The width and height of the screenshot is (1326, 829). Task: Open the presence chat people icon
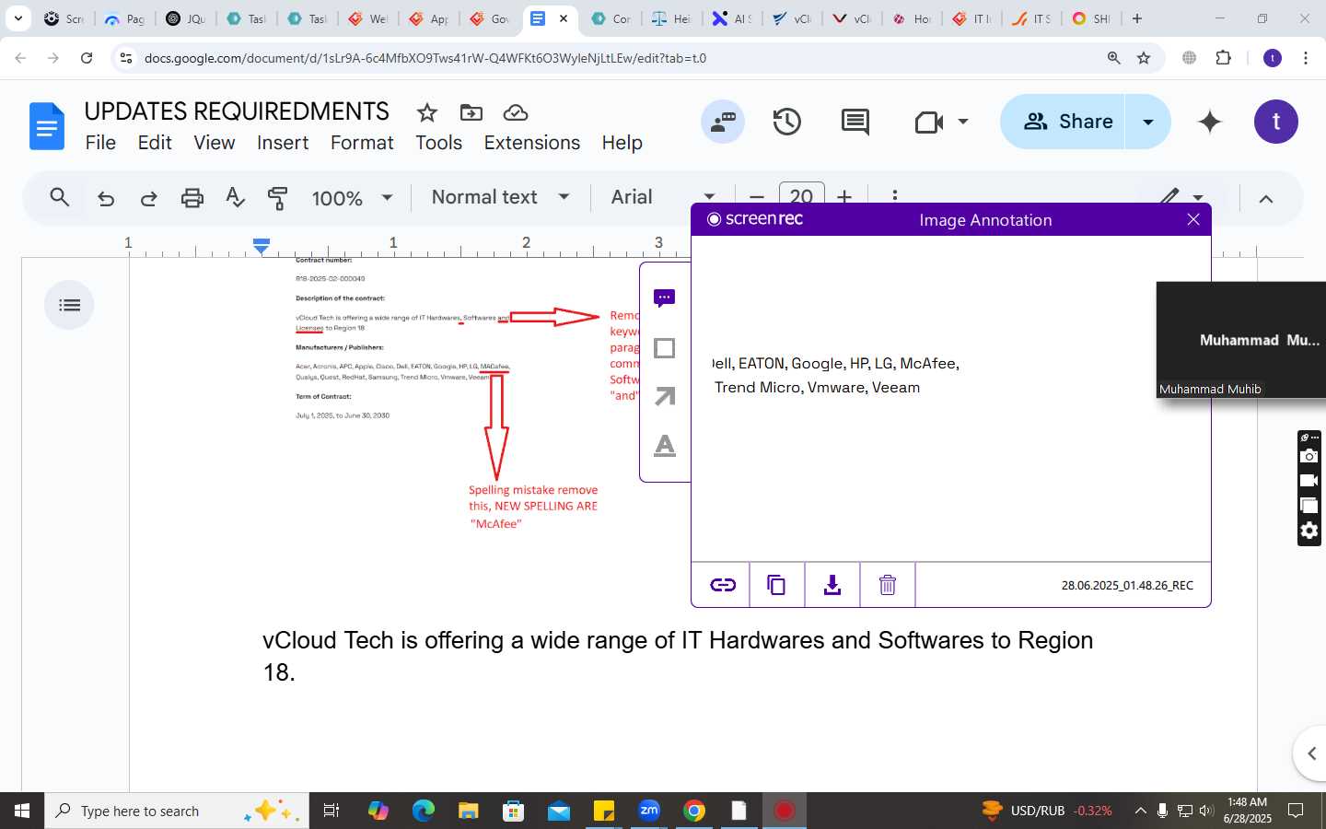pyautogui.click(x=723, y=122)
